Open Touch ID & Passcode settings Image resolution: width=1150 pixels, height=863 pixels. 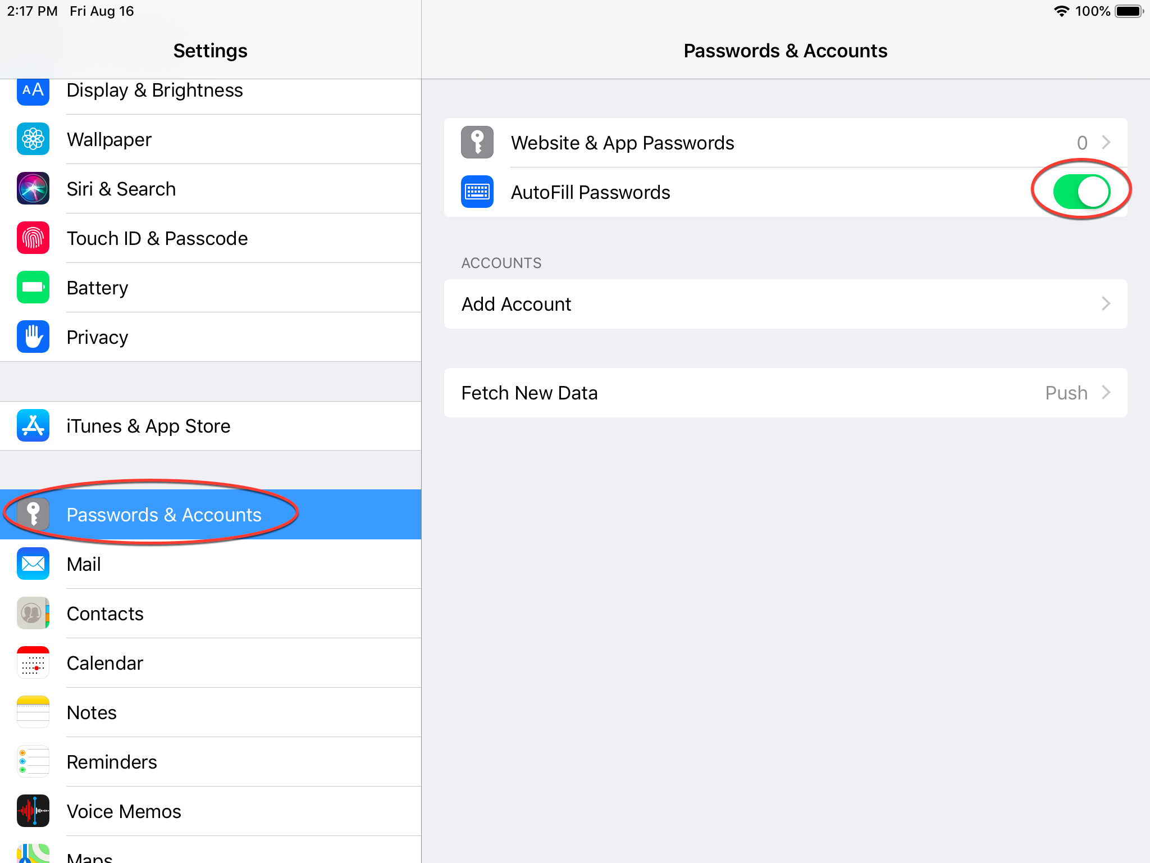211,238
